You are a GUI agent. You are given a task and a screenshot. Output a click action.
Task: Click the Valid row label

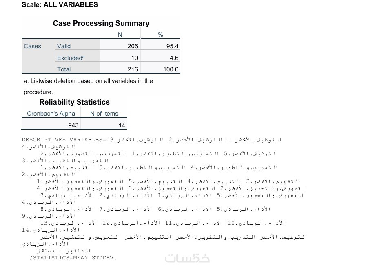[x=64, y=46]
